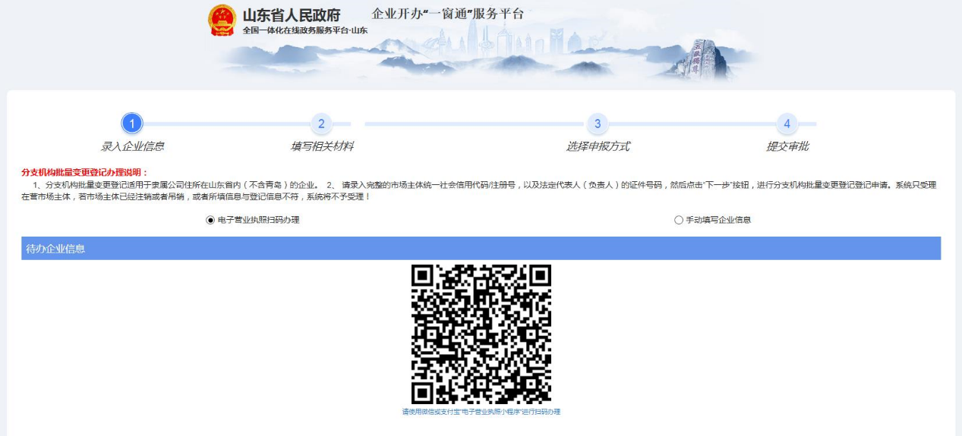Click 全国一体化在线政务服务平台·山东 subtitle
The width and height of the screenshot is (962, 436).
[x=304, y=30]
